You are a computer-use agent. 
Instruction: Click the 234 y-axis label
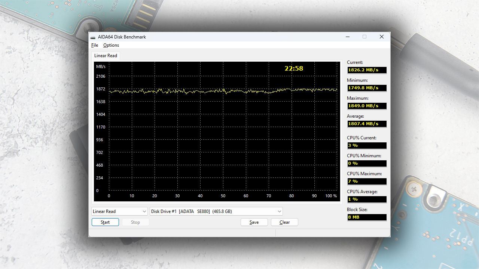(x=100, y=178)
